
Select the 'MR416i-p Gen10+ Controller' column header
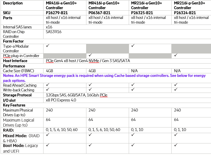104,5
